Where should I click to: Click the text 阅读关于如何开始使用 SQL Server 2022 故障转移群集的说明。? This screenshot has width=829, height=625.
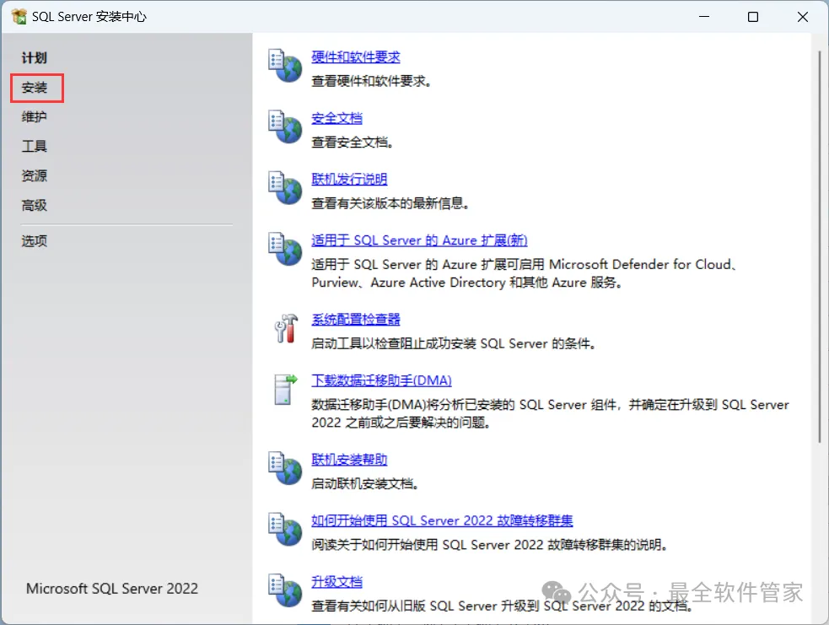click(x=490, y=545)
